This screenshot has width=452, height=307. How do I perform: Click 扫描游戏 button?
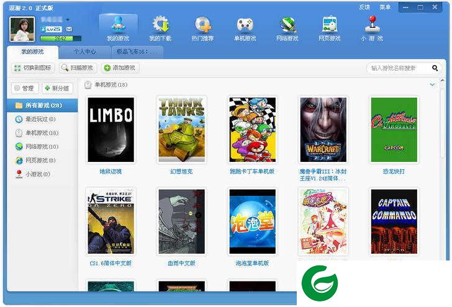[x=78, y=68]
